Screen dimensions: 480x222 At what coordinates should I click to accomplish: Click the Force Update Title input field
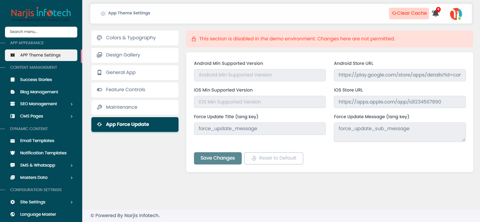pos(260,129)
